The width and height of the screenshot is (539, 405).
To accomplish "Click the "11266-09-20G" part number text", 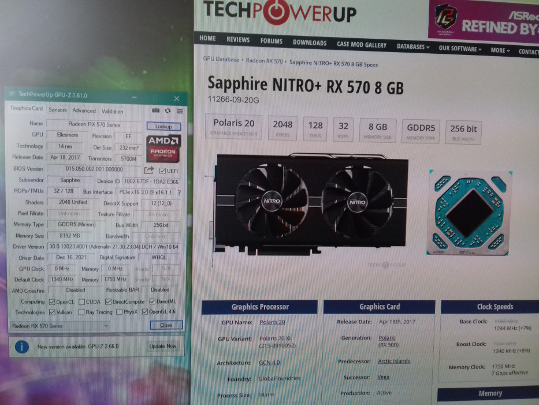I will [233, 100].
